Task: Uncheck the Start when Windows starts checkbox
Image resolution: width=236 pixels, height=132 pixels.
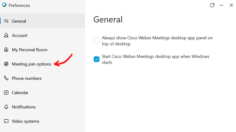Action: click(x=97, y=59)
